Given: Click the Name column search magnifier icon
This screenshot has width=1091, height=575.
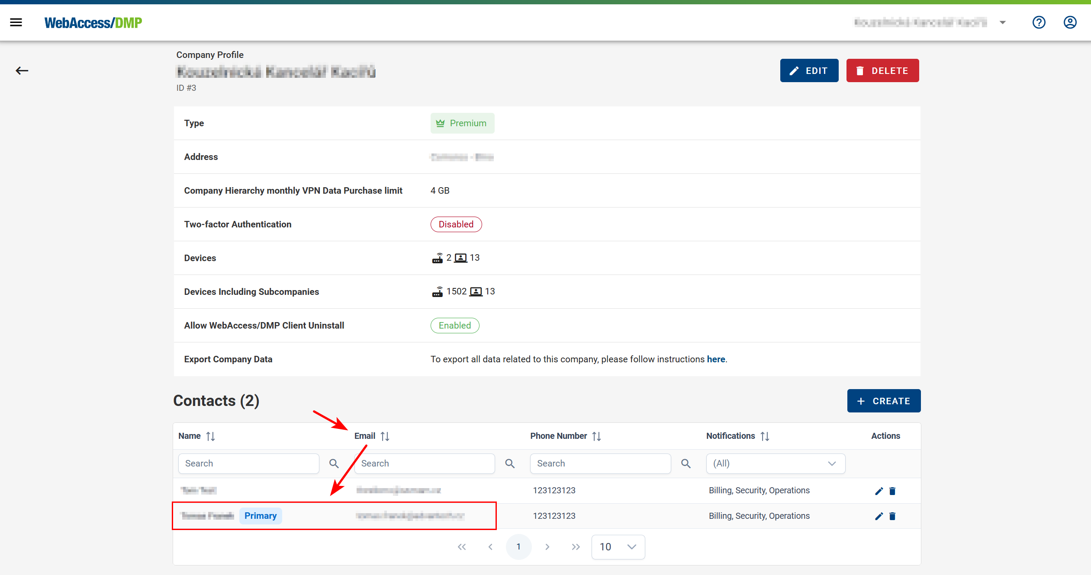Looking at the screenshot, I should [334, 463].
